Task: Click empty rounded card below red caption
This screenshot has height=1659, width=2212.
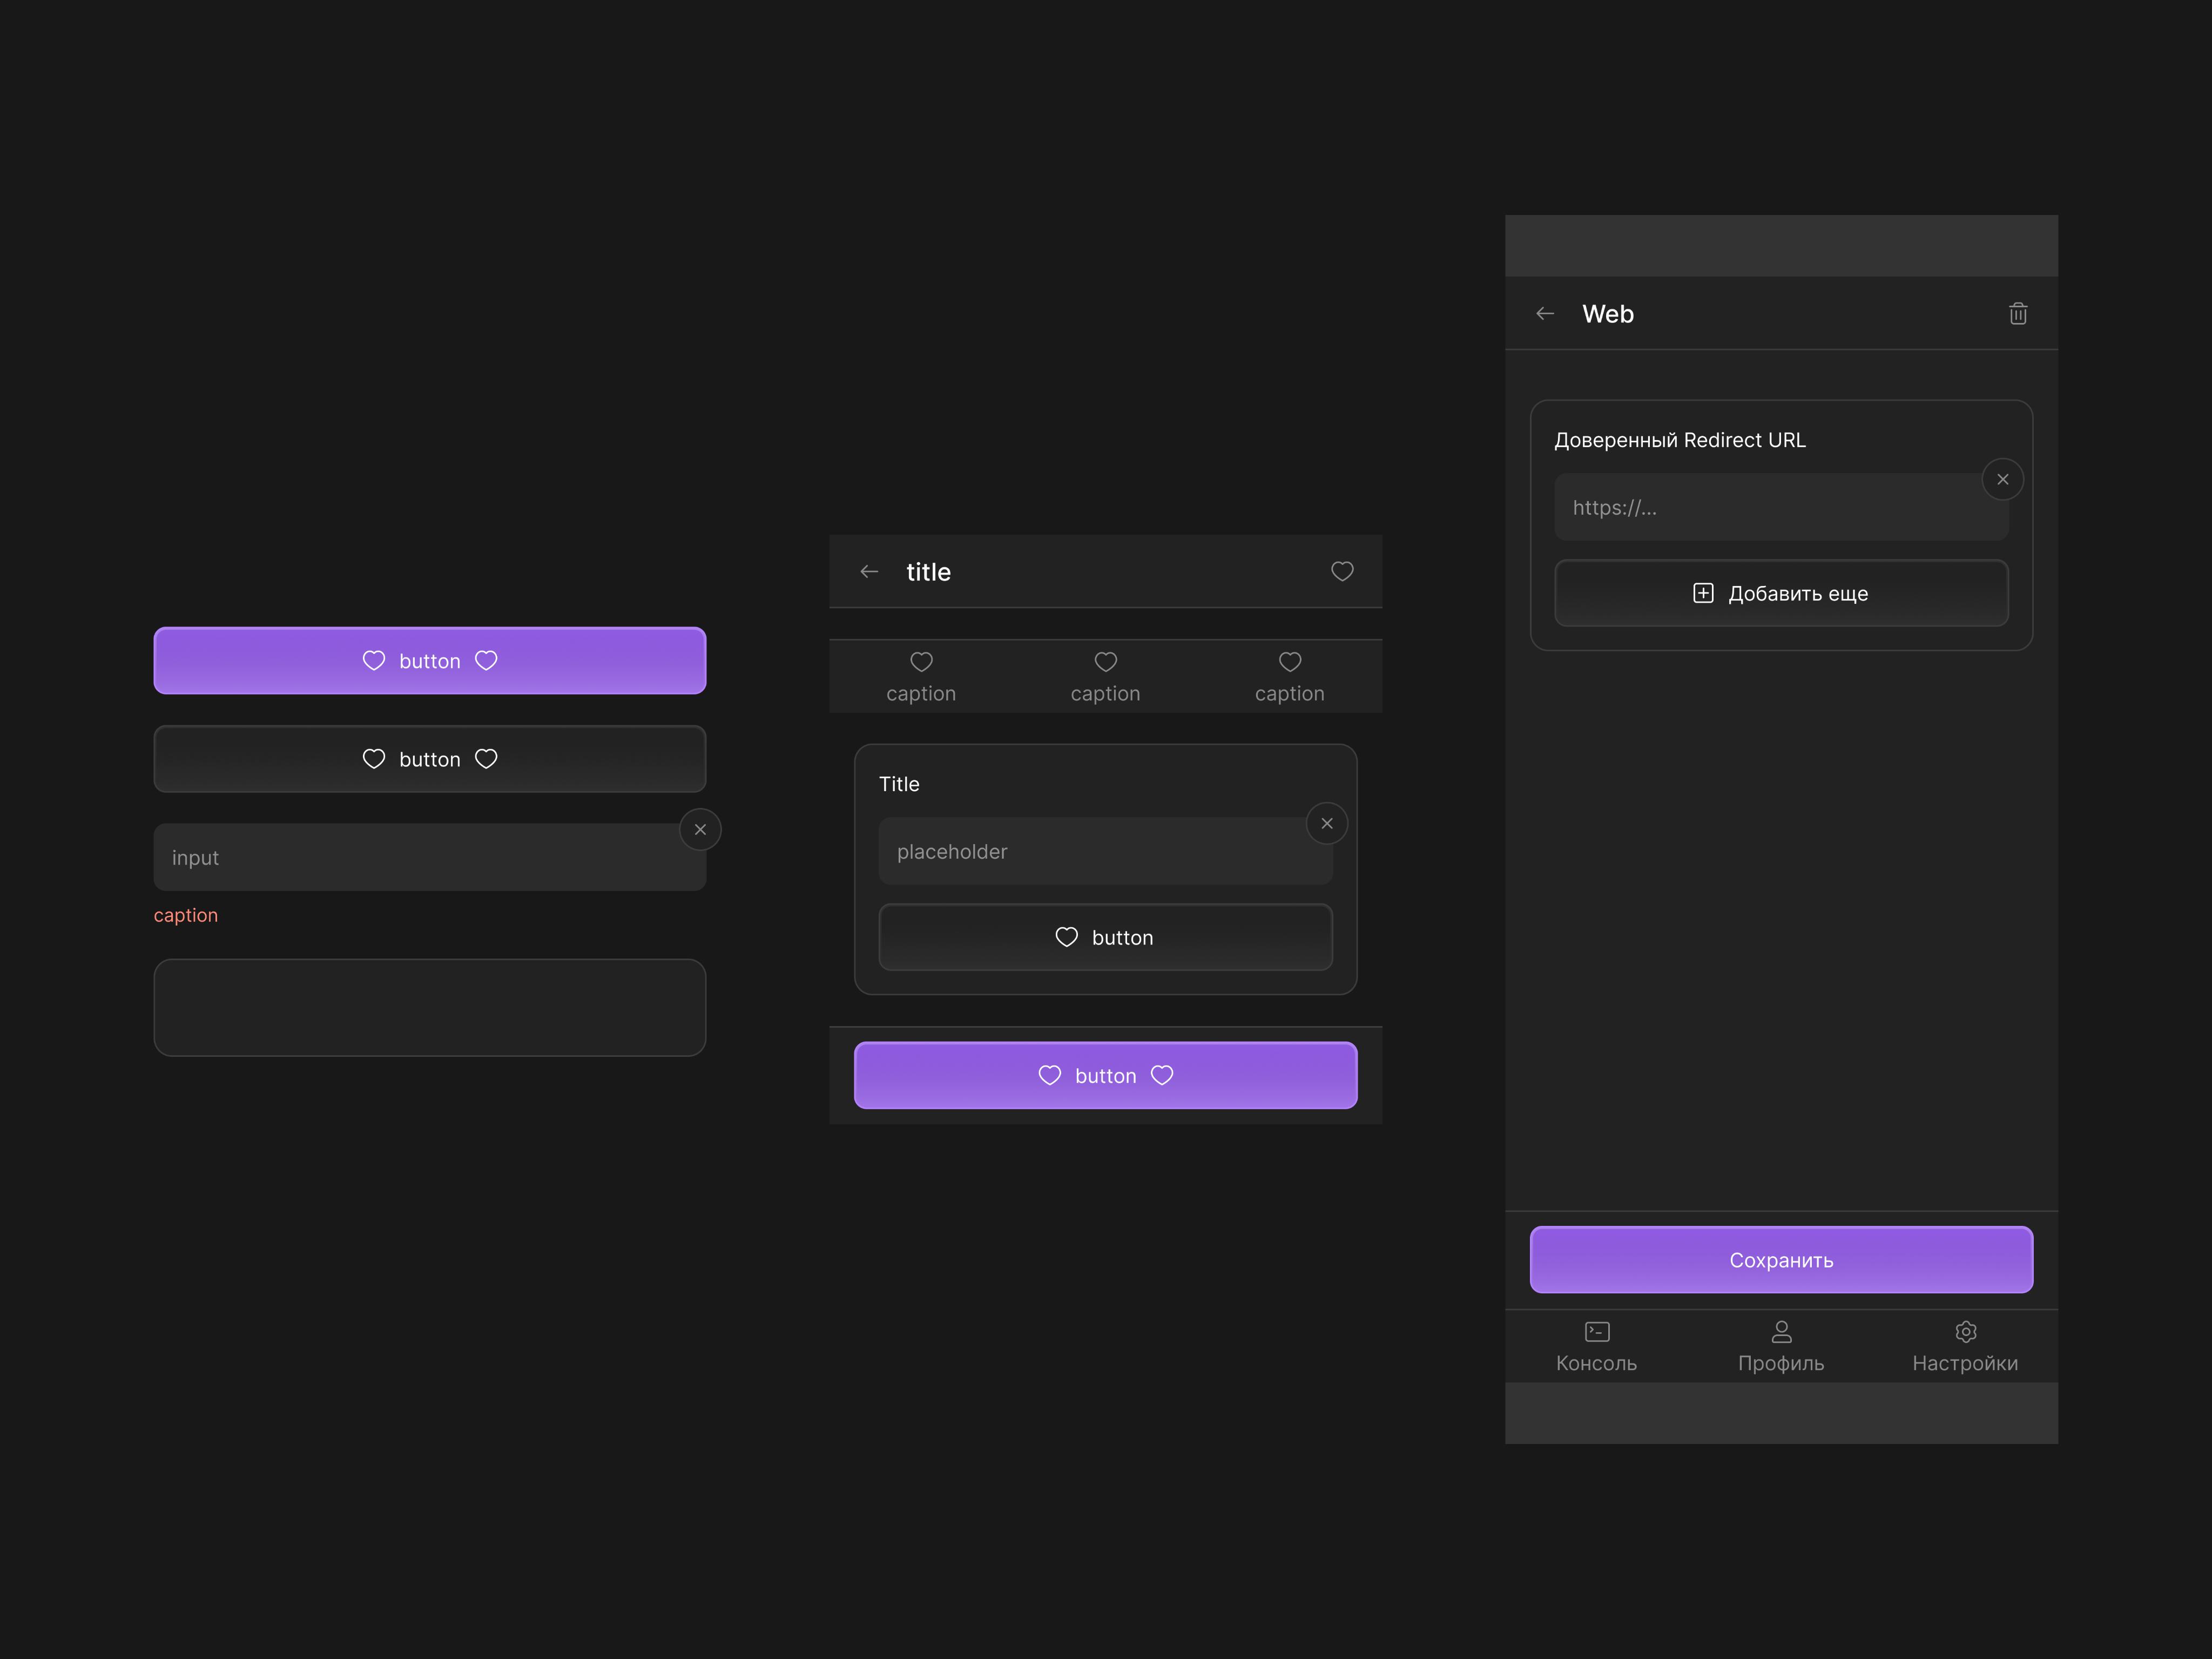Action: coord(430,1008)
